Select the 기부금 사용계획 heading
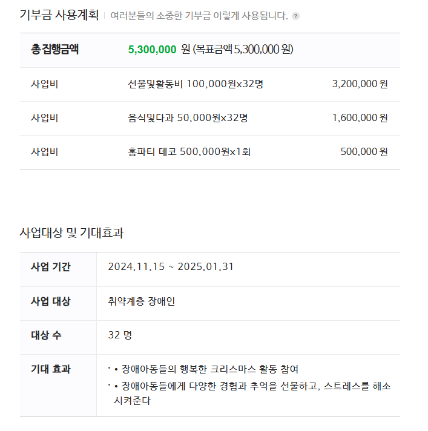Viewport: 428px width, 431px height. (x=59, y=15)
